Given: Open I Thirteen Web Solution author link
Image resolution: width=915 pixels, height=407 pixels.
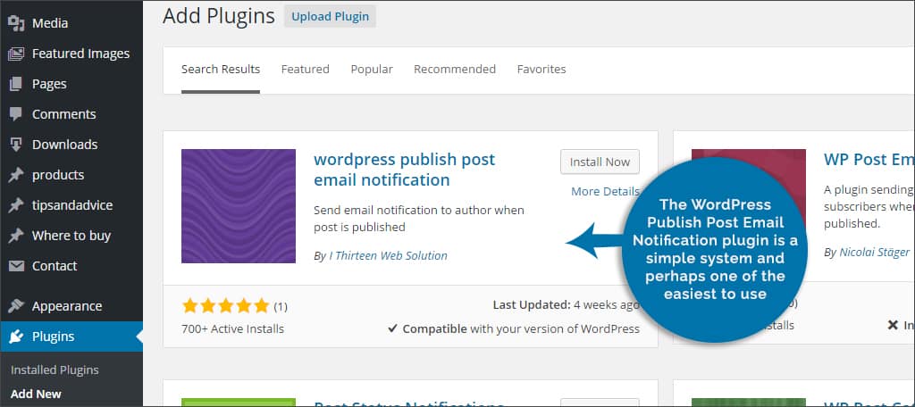Looking at the screenshot, I should 388,255.
